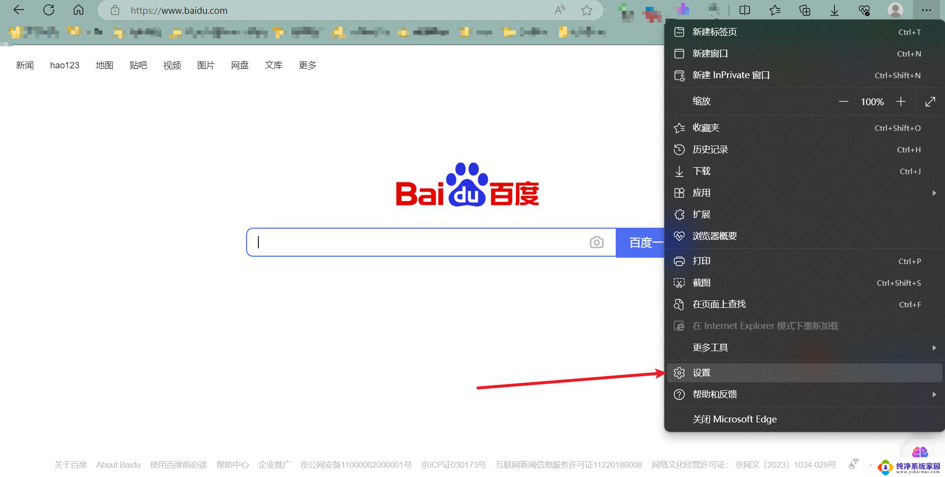
Task: Toggle the split screen toolbar icon
Action: (x=745, y=10)
